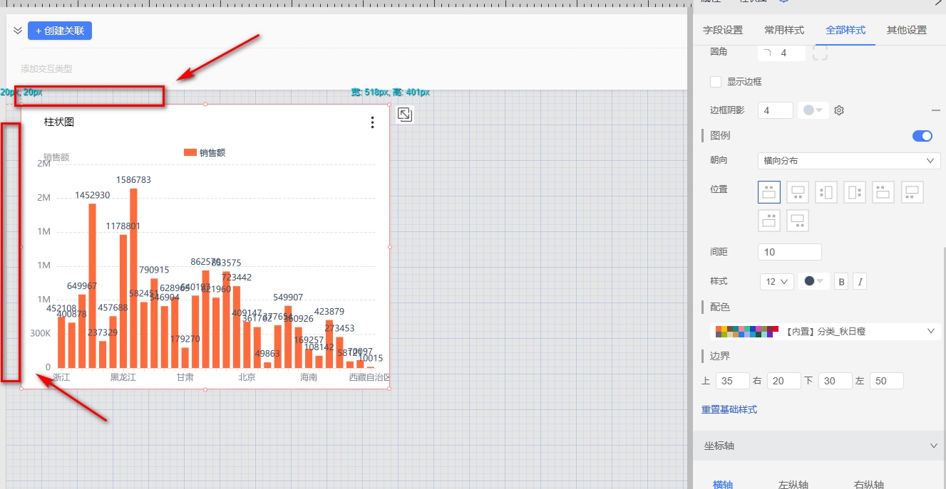
Task: Click individual corner radius toggle icon
Action: point(820,53)
